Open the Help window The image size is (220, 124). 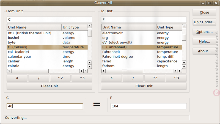[x=204, y=42]
